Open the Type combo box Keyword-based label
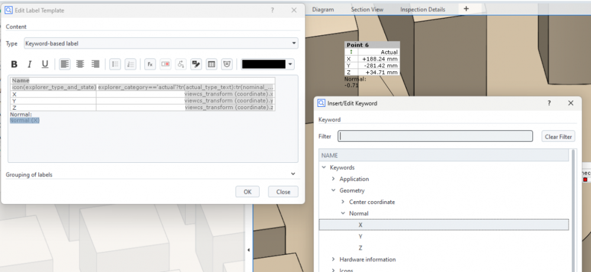The height and width of the screenshot is (272, 591). [x=161, y=44]
